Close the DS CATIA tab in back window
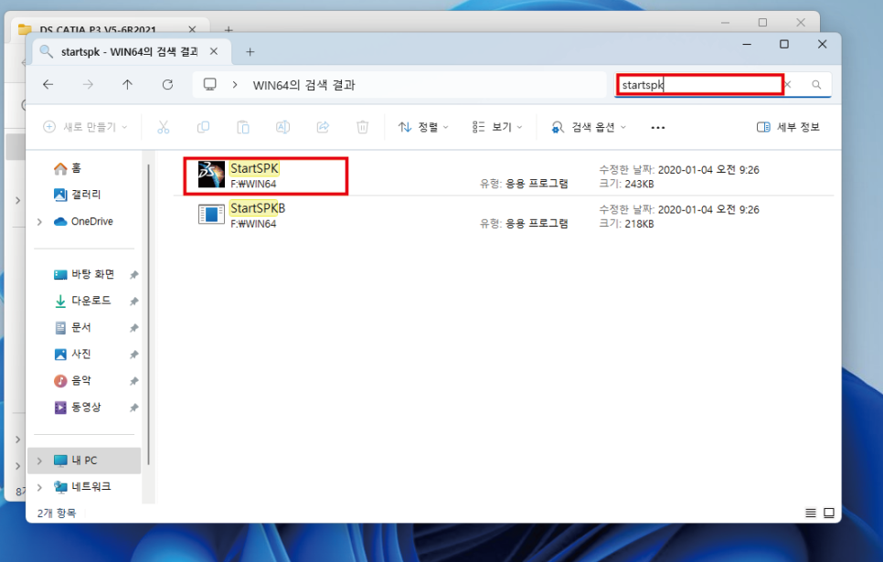This screenshot has width=883, height=562. point(192,28)
